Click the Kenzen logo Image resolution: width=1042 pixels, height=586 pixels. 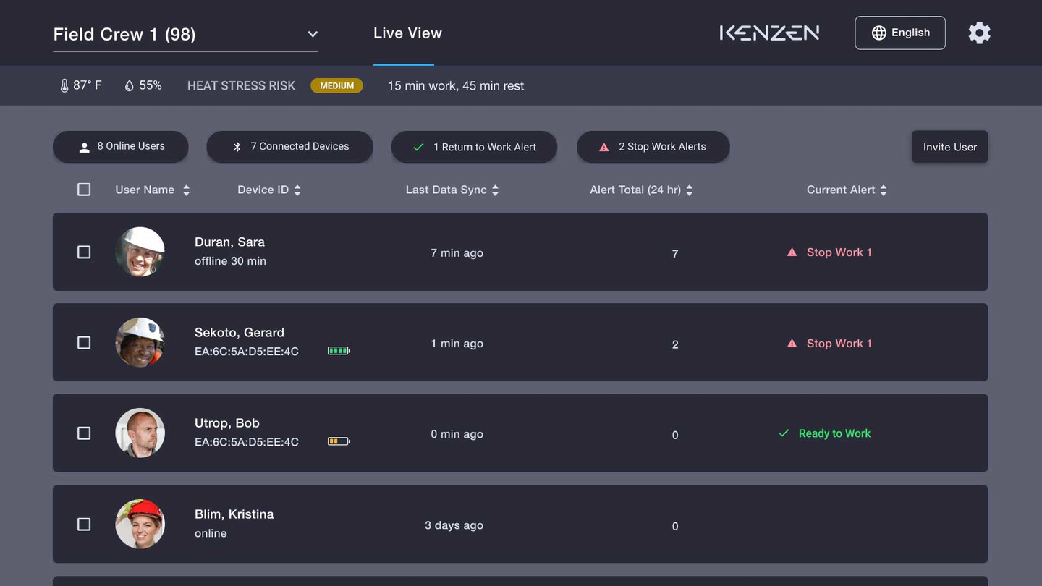click(x=769, y=33)
